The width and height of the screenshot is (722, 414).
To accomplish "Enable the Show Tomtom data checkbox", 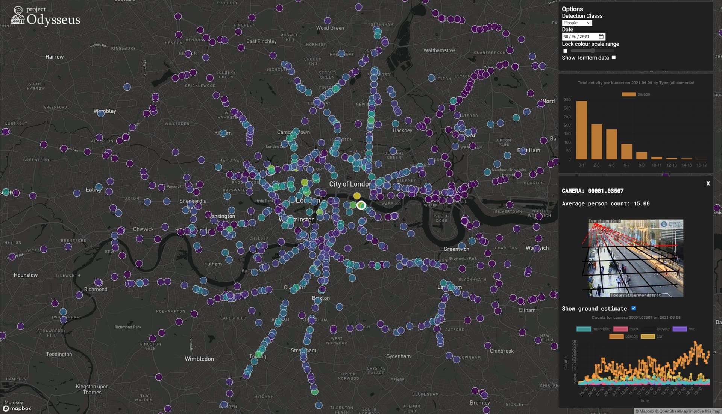I will point(614,58).
